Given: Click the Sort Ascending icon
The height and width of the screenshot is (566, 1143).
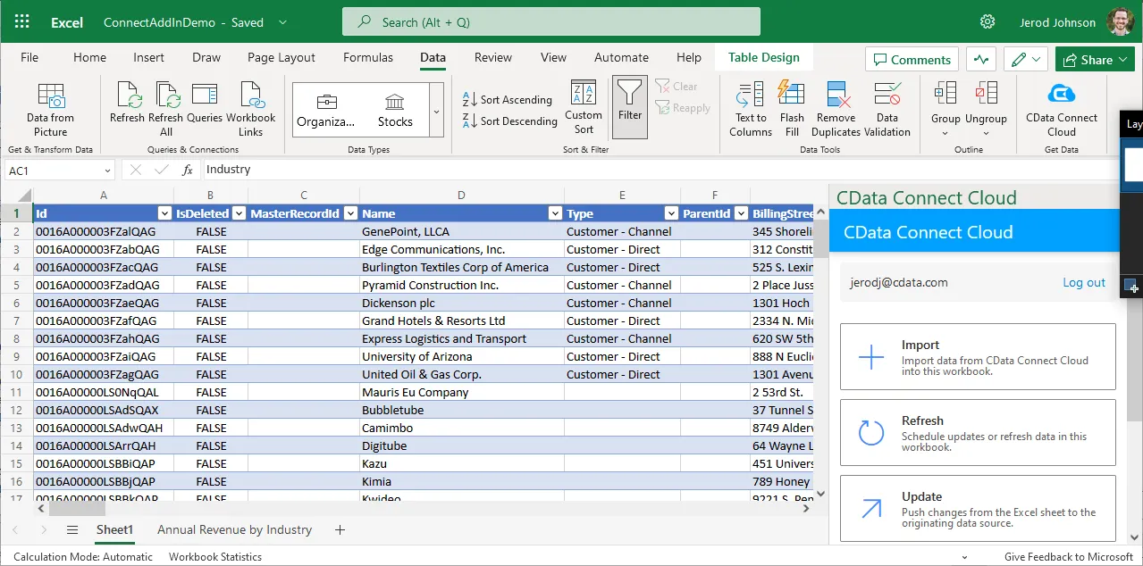Looking at the screenshot, I should (x=508, y=98).
